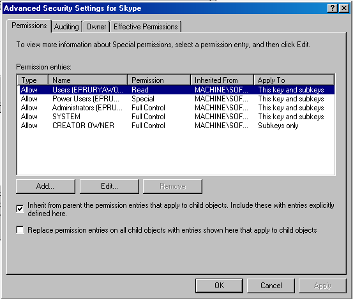Sort by the Type column header
This screenshot has width=353, height=299.
pos(33,80)
